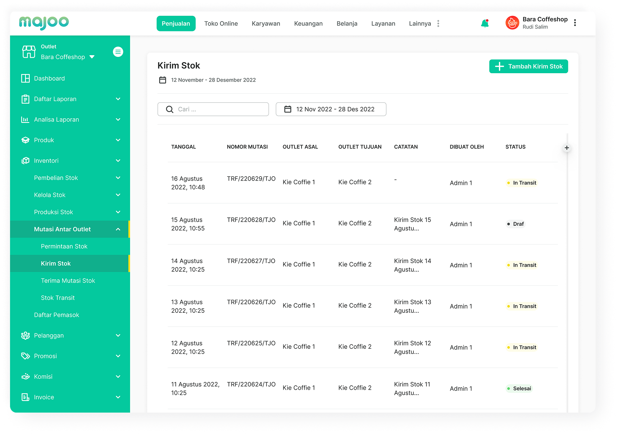This screenshot has height=436, width=619.
Task: Open the Belanja tab
Action: tap(347, 23)
